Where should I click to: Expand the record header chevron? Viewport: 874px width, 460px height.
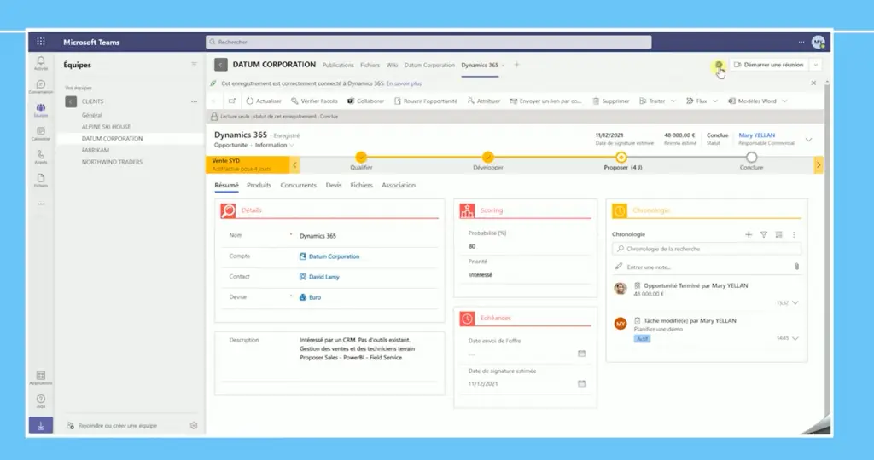click(x=808, y=140)
